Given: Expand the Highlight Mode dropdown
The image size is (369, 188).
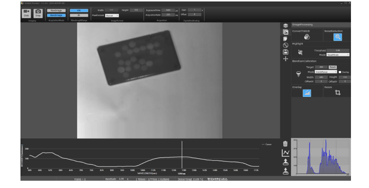Looking at the screenshot, I should click(x=338, y=55).
